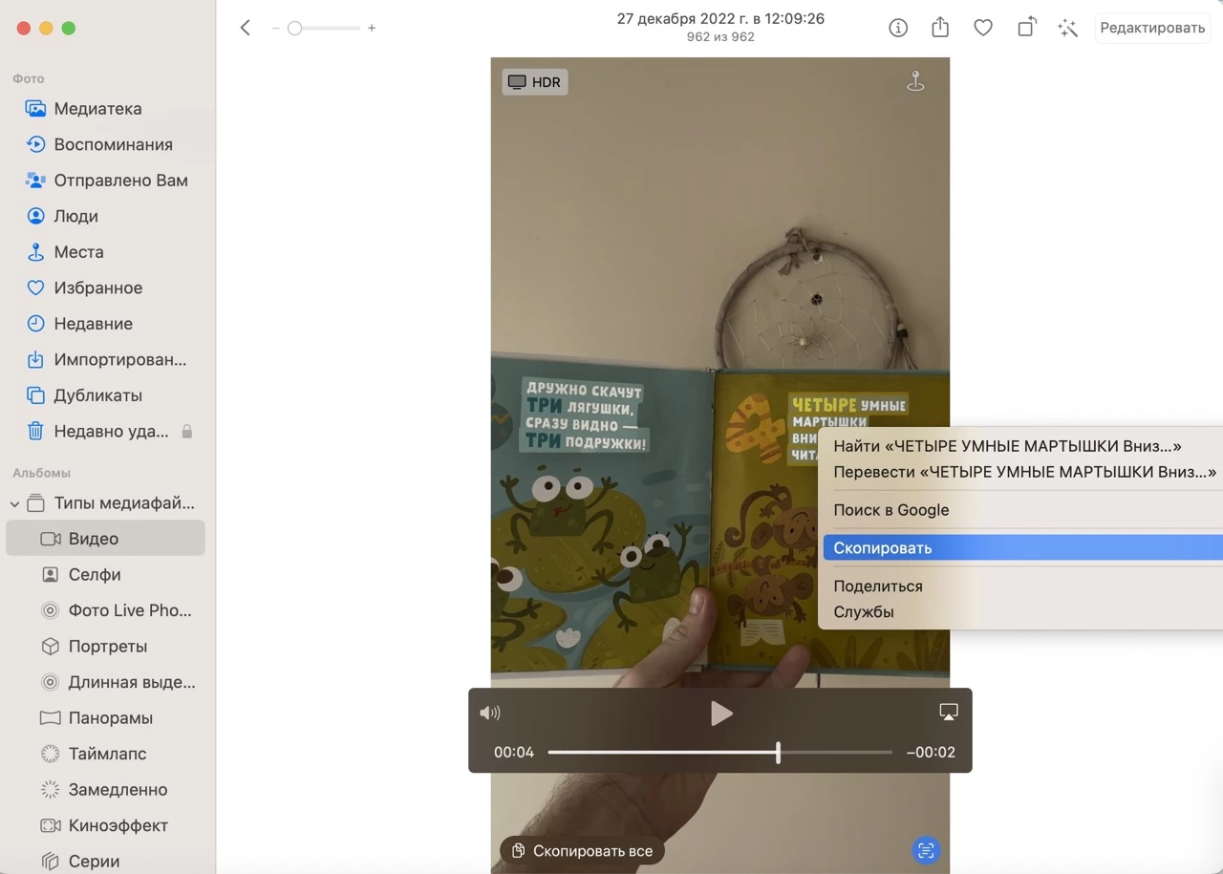1223x874 pixels.
Task: Select Панорамы media type
Action: (x=106, y=718)
